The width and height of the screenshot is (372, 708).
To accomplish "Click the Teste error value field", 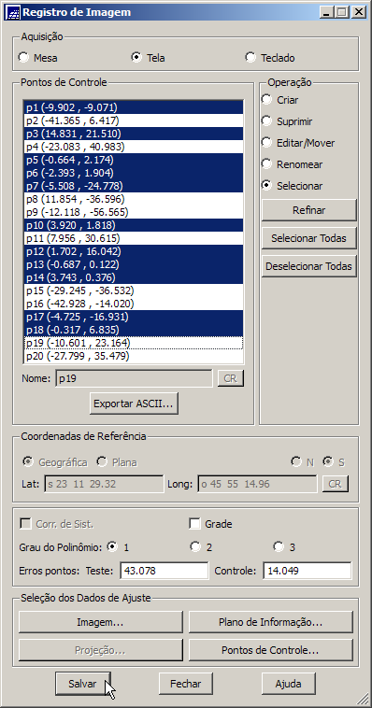I will pos(165,571).
